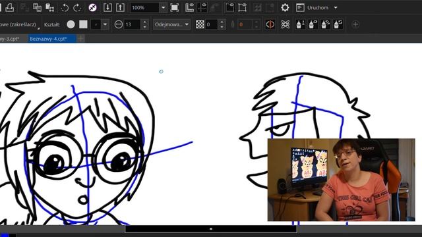
Task: Click the feather value stepper arrows
Action: (256, 24)
